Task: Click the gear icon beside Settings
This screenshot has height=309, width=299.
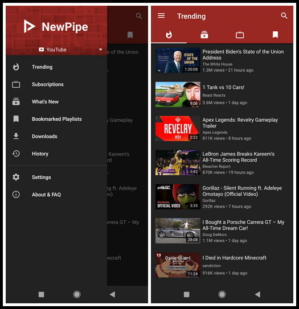Action: pos(16,177)
